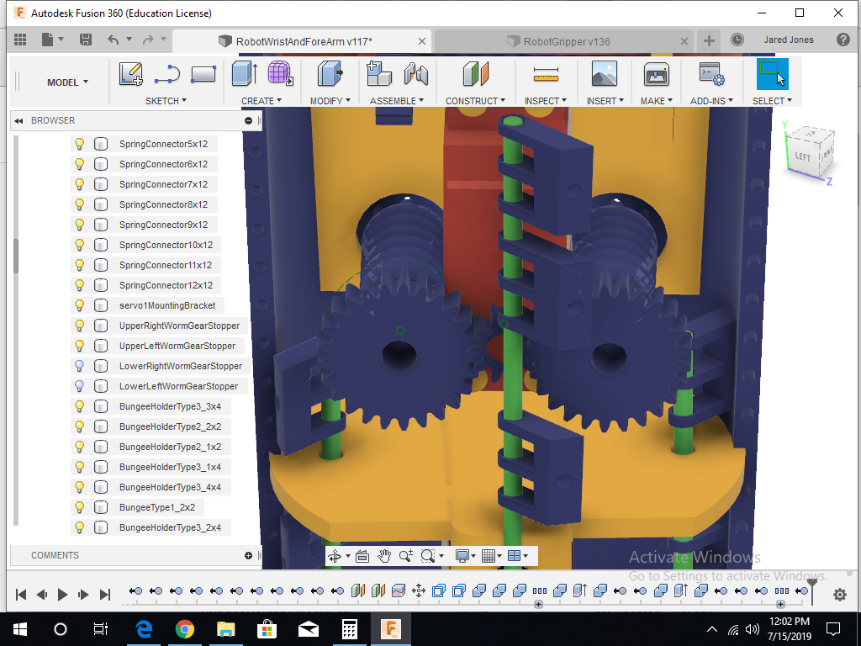Jump to timeline end
Screen dimensions: 861x646
105,595
